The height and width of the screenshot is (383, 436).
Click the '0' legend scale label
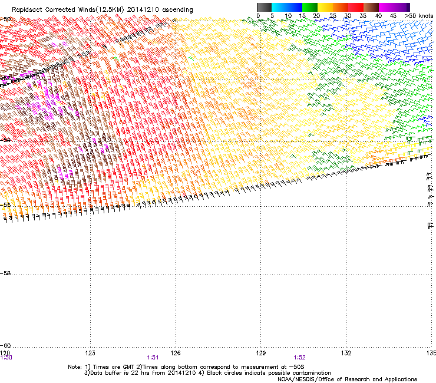tap(258, 15)
